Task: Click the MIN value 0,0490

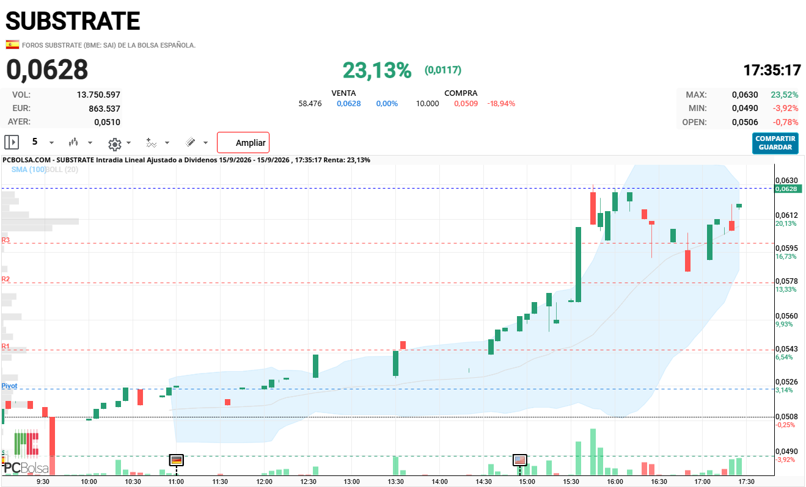Action: point(745,108)
